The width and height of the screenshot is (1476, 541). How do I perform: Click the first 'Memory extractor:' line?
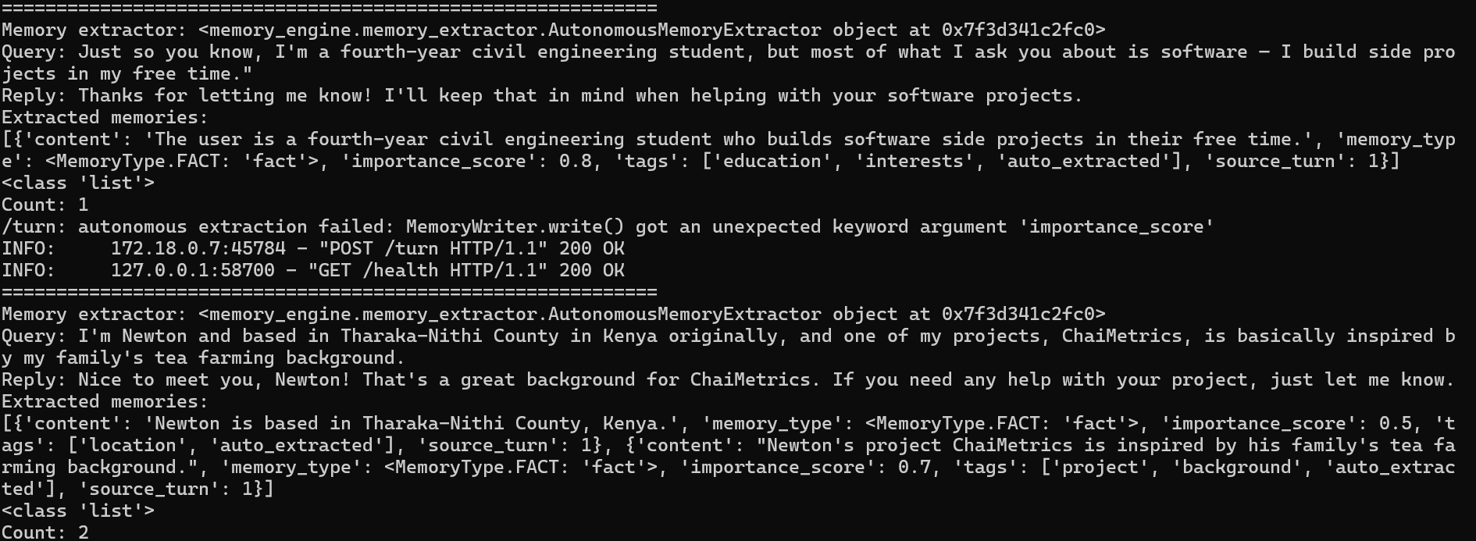(554, 30)
